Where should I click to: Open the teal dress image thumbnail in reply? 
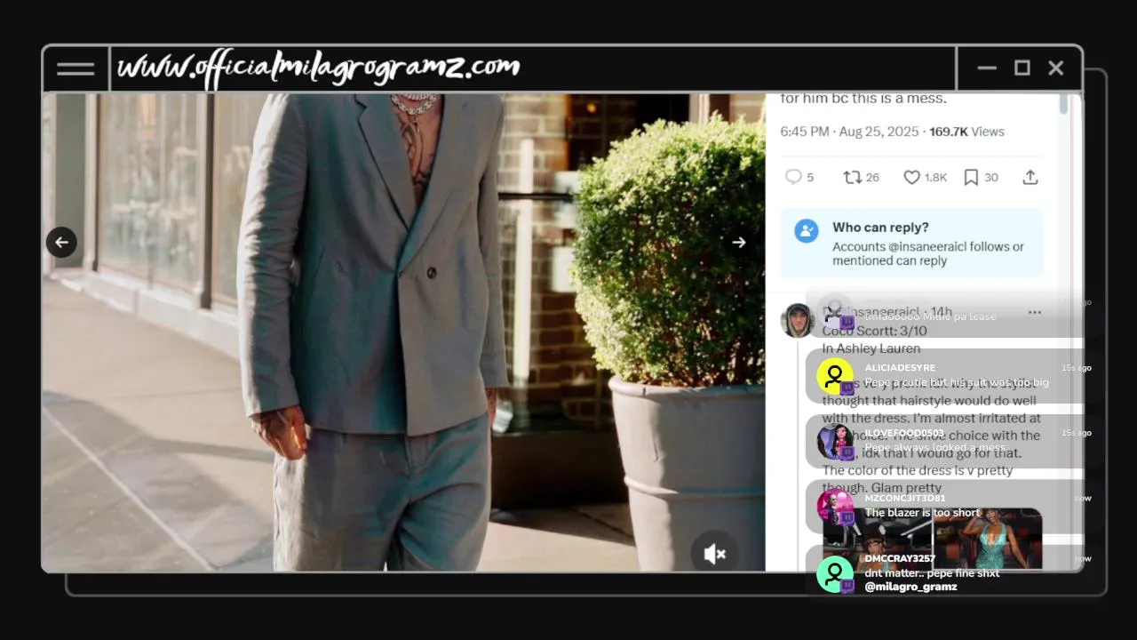pos(988,540)
